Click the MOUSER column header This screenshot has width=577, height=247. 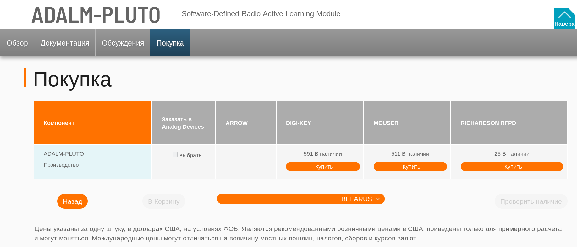click(x=386, y=123)
